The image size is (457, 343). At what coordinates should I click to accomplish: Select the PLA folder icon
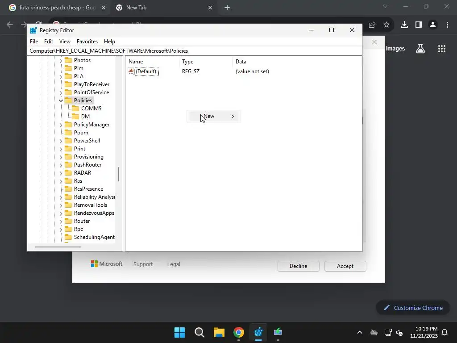click(68, 76)
